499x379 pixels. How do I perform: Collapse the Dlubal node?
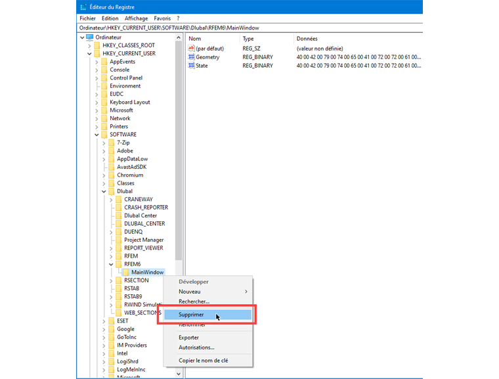tap(104, 192)
